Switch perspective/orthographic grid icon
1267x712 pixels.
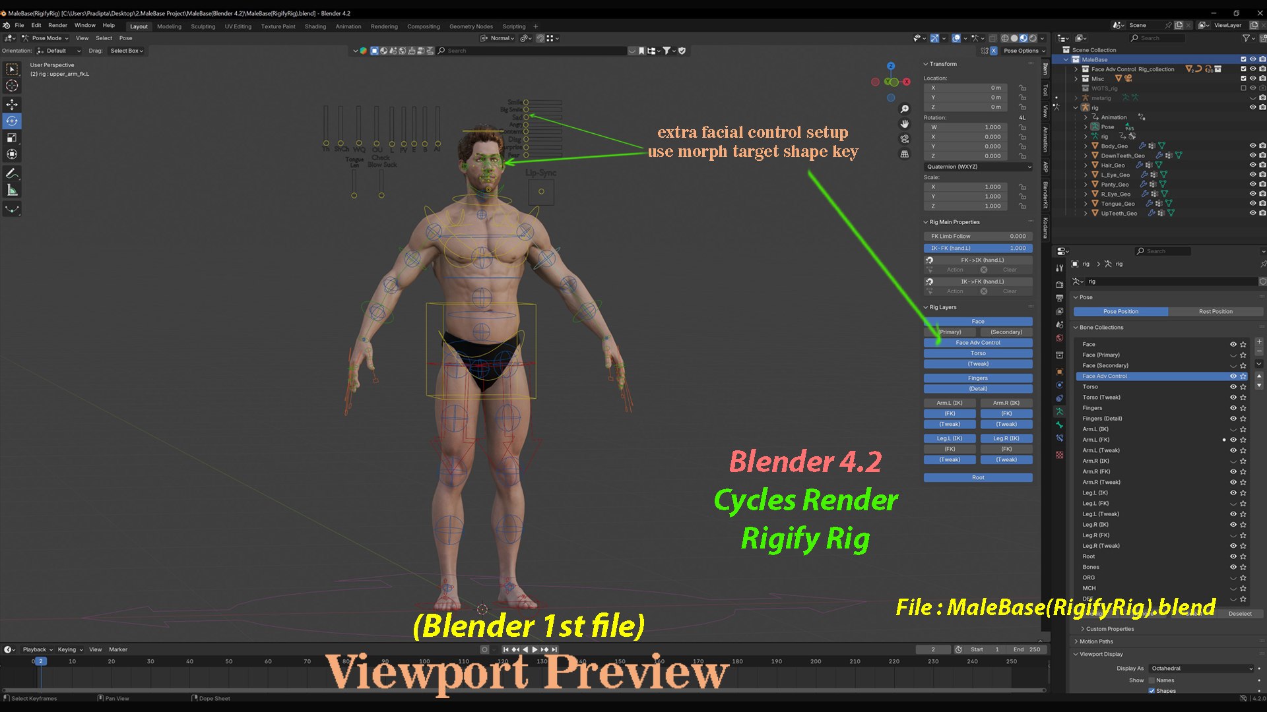coord(905,154)
